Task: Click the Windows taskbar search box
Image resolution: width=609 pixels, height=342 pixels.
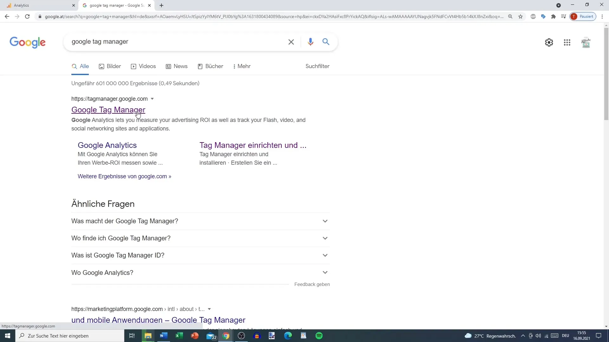Action: tap(70, 336)
